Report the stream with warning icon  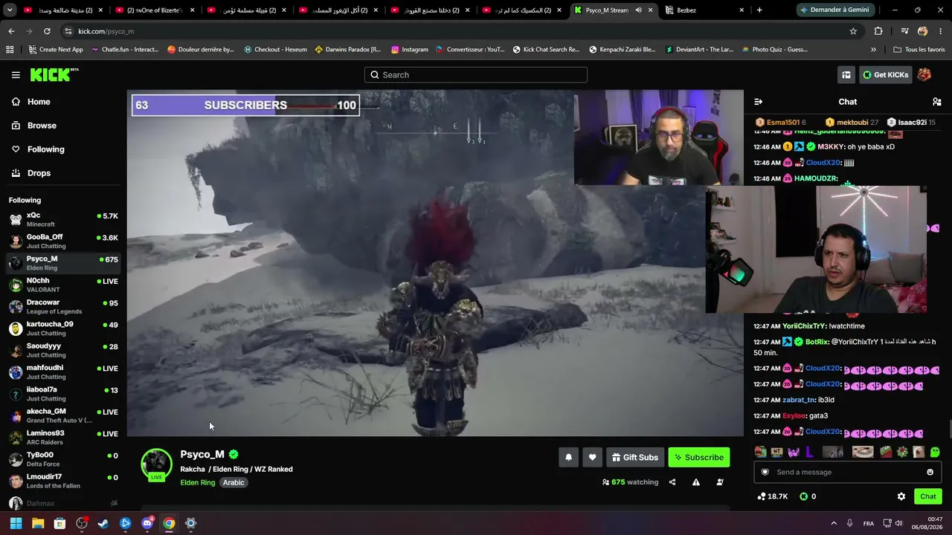coord(696,482)
